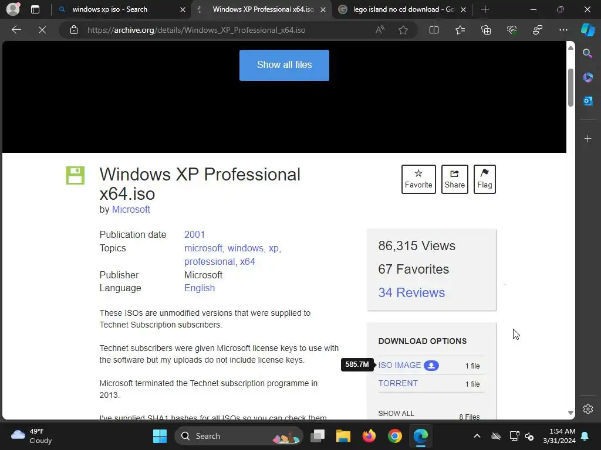Open the tab actions menu icon
This screenshot has width=601, height=450.
[x=35, y=9]
